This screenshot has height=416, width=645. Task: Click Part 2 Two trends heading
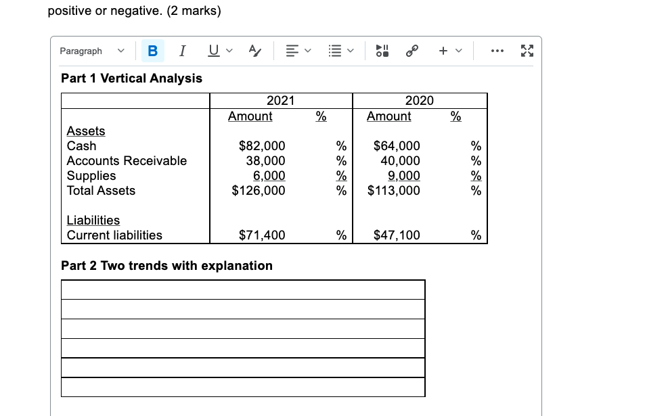coord(166,266)
